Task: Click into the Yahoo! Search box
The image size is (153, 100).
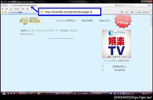Action: tap(135, 5)
